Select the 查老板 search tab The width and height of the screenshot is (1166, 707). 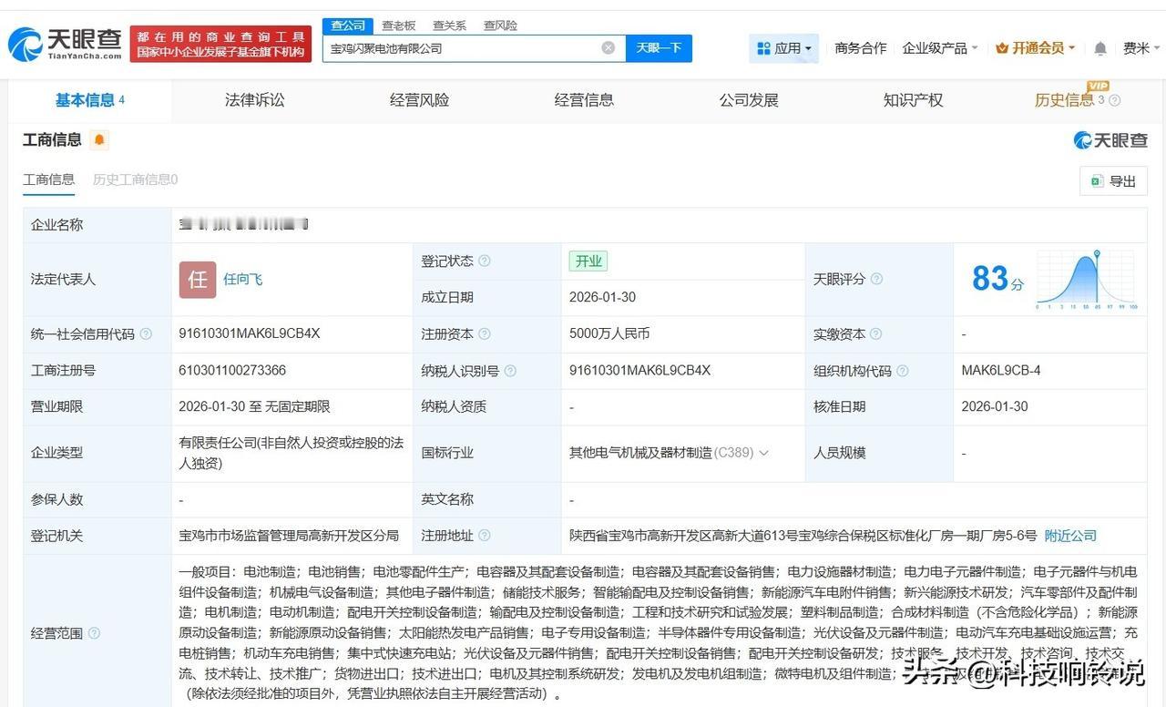tap(396, 26)
